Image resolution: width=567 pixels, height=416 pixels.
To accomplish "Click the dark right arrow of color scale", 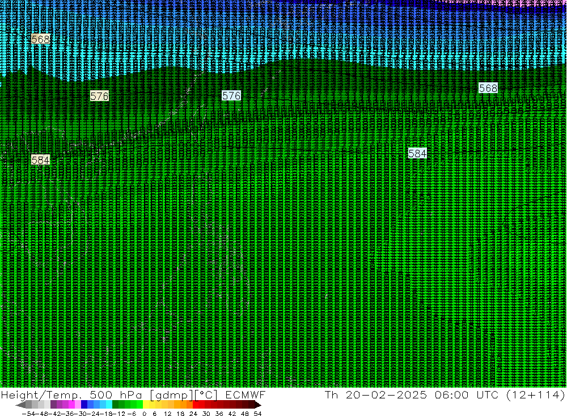I will click(258, 405).
